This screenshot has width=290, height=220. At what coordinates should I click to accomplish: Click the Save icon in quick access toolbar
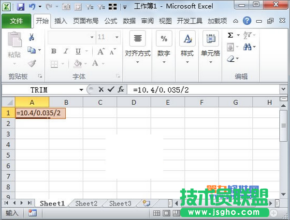[20, 7]
